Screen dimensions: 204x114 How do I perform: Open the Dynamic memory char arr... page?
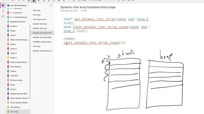(42, 51)
